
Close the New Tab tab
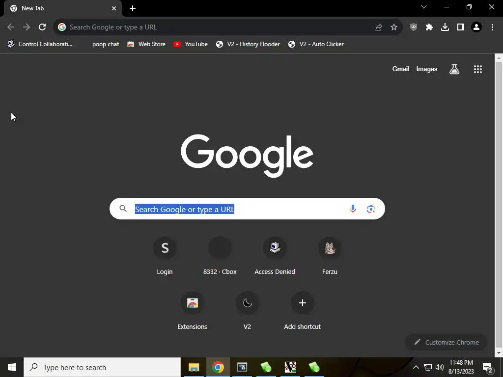114,8
